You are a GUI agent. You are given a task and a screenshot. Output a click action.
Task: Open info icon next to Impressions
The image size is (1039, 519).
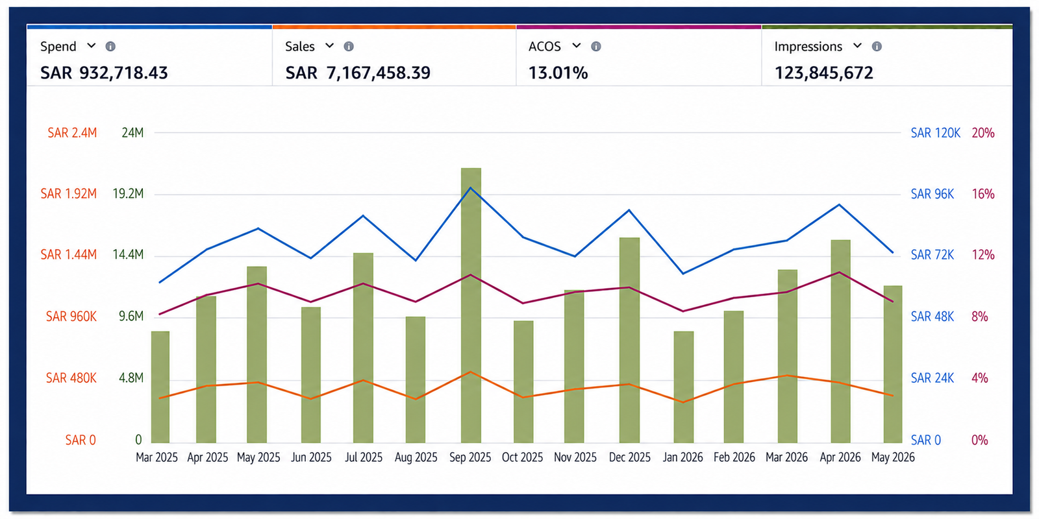(877, 47)
